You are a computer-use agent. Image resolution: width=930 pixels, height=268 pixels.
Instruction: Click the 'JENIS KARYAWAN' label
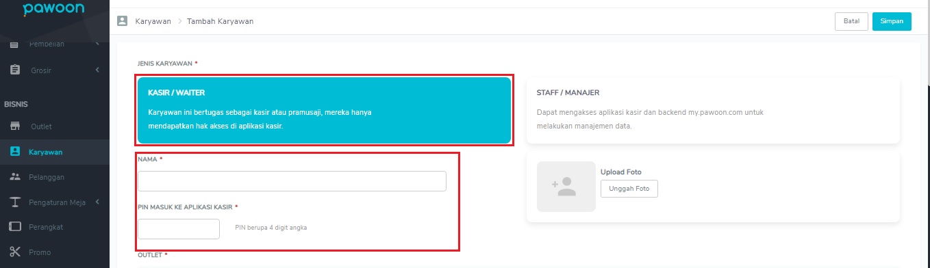(165, 63)
